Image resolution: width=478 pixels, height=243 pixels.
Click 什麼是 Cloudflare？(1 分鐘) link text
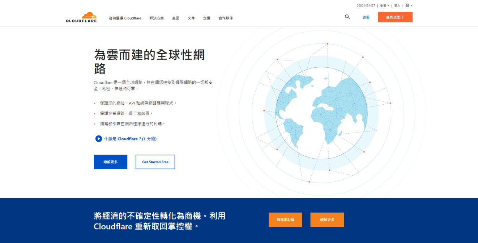pyautogui.click(x=130, y=139)
